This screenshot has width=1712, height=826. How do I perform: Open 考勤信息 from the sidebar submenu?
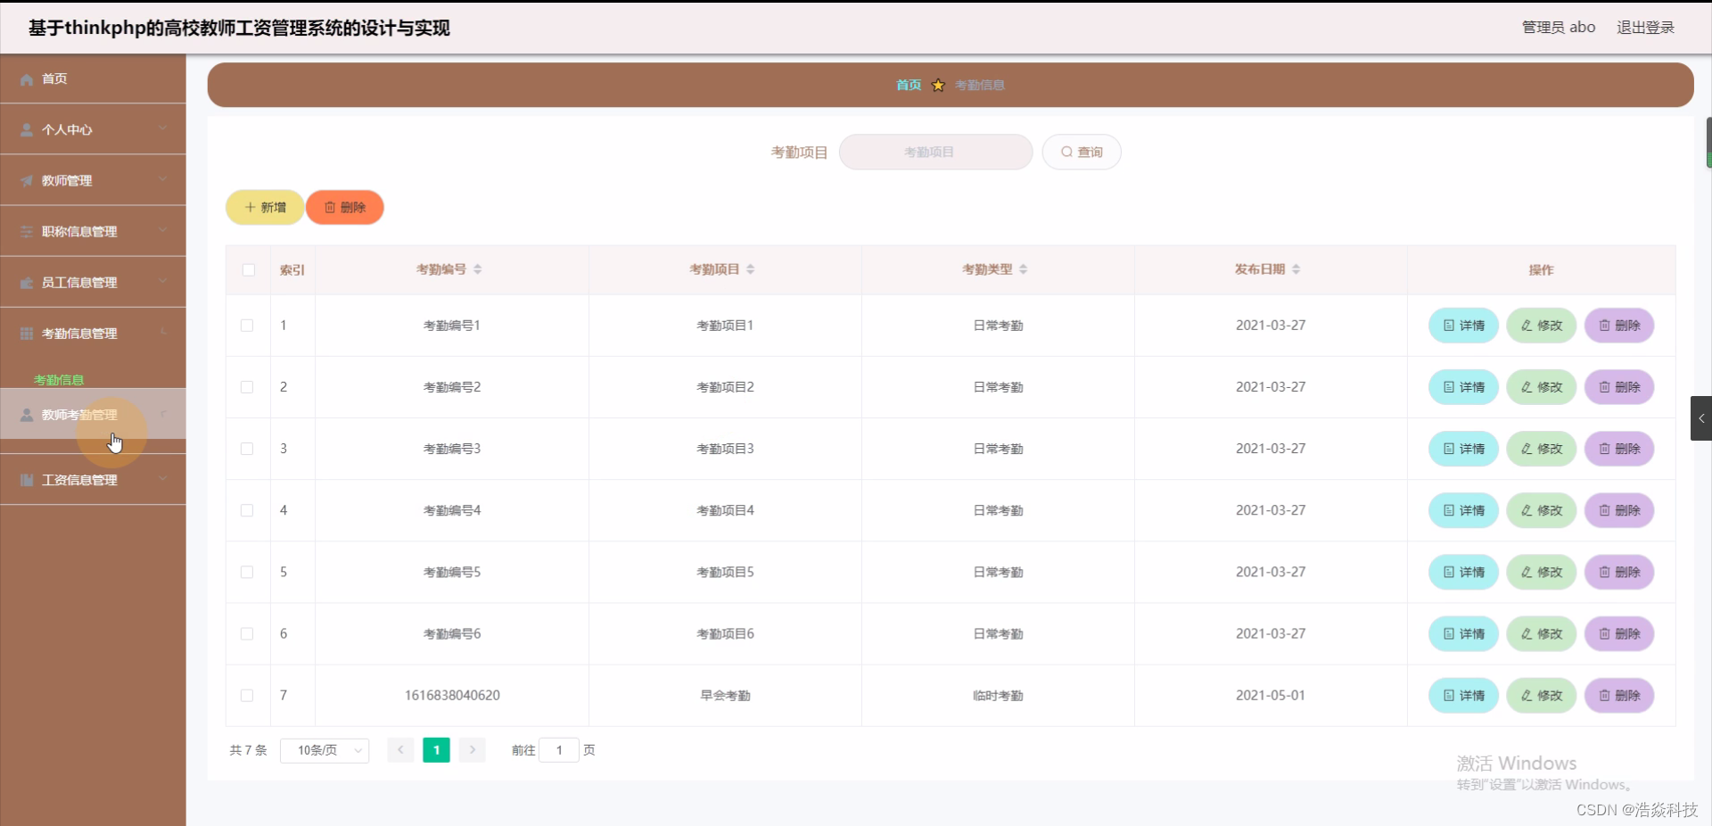click(59, 378)
